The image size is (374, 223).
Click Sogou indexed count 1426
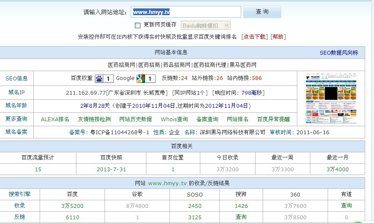(x=241, y=206)
